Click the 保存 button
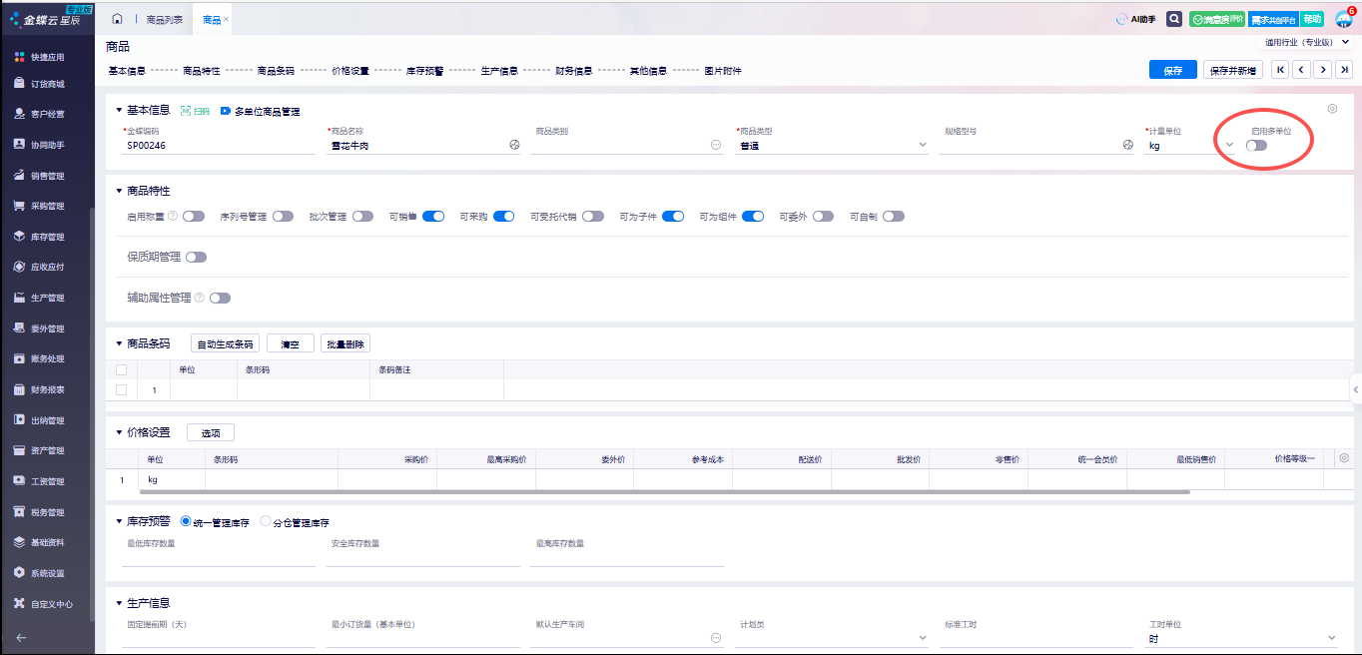 (1172, 70)
